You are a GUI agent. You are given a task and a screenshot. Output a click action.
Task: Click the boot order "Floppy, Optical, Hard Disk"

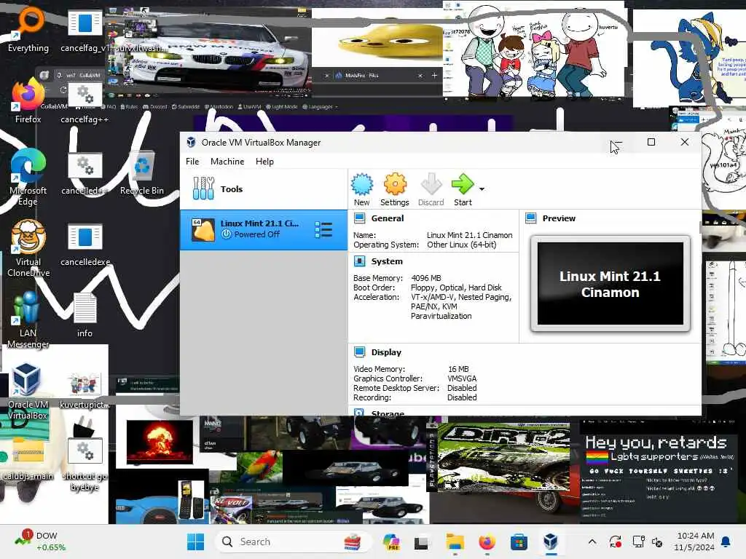pyautogui.click(x=456, y=288)
